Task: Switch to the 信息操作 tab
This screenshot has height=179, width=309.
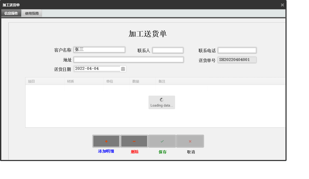Action: [x=11, y=13]
